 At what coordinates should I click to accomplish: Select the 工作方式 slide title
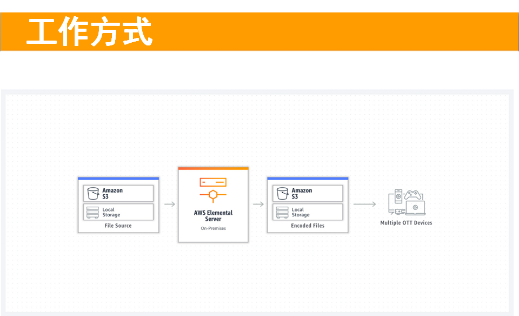tap(89, 31)
